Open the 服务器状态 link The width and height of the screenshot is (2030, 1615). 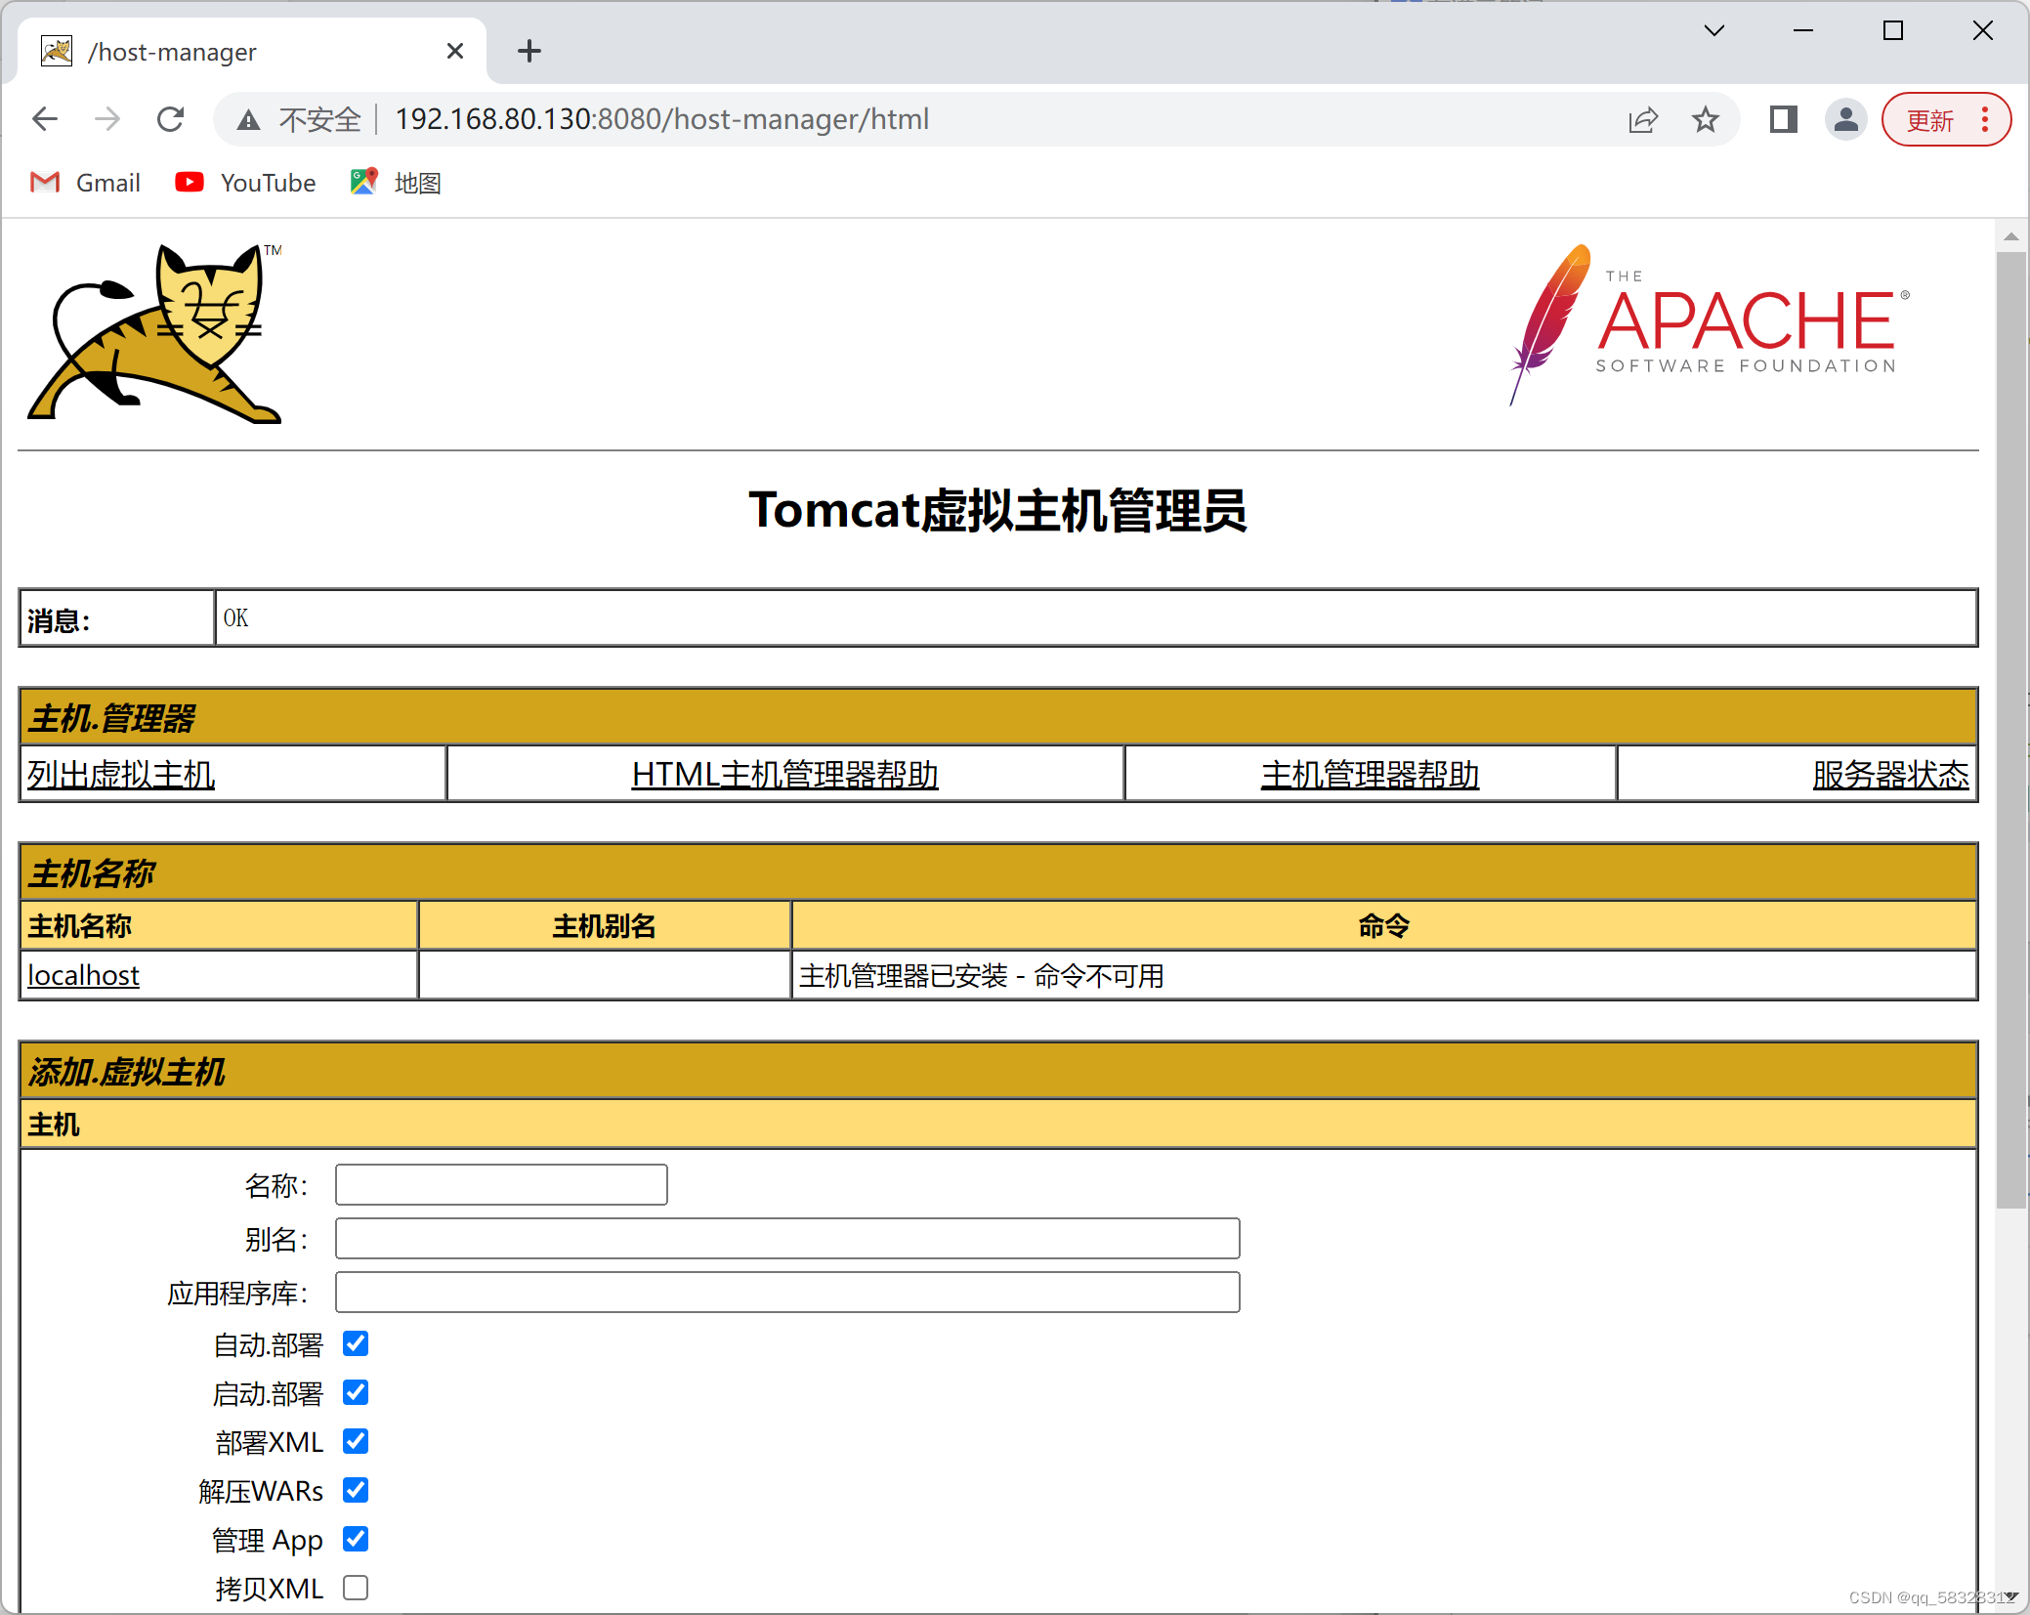(1890, 774)
